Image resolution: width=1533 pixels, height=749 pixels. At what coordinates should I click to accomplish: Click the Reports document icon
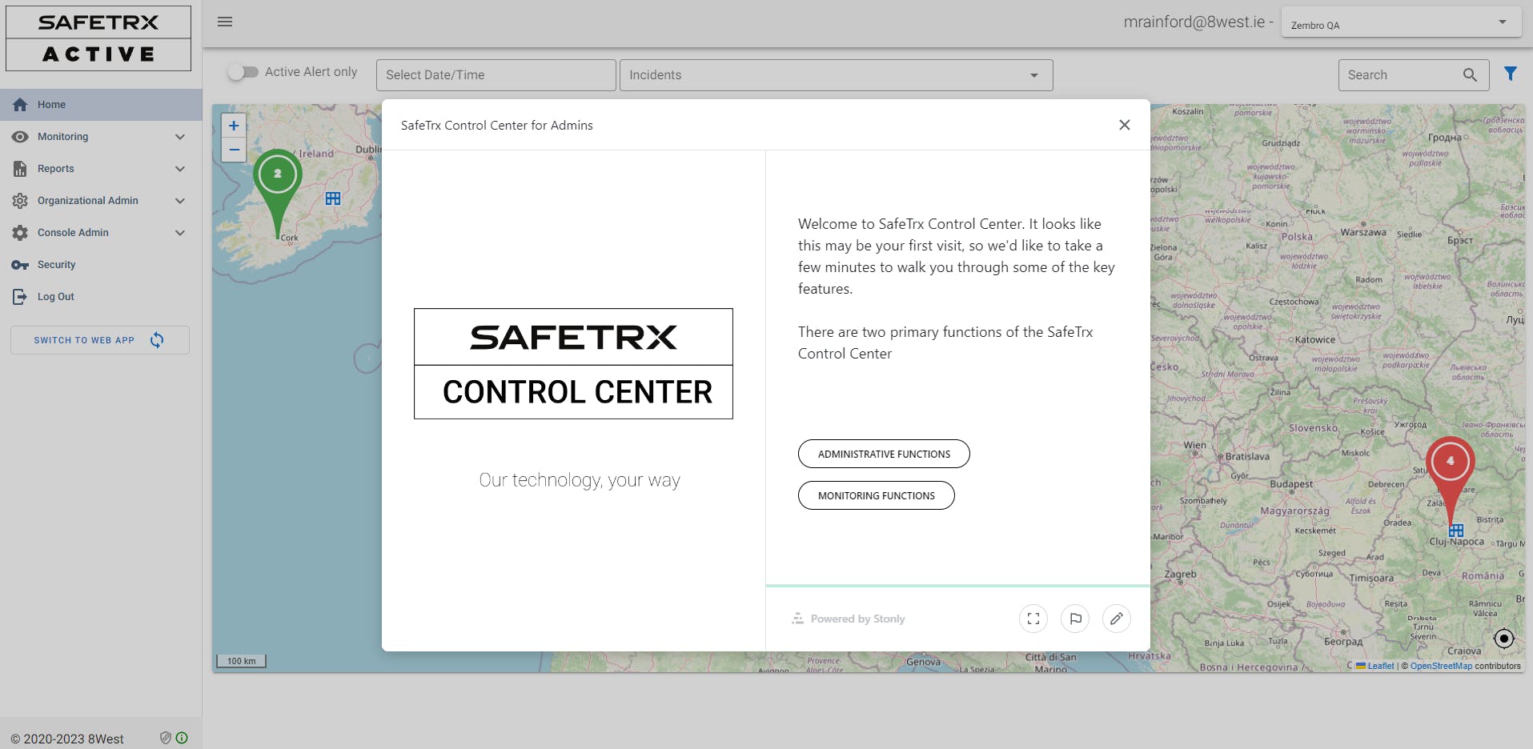[20, 169]
